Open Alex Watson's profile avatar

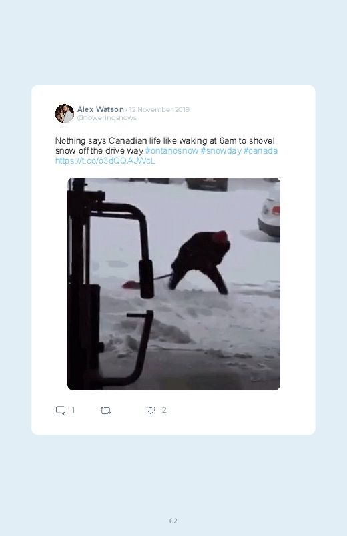65,114
